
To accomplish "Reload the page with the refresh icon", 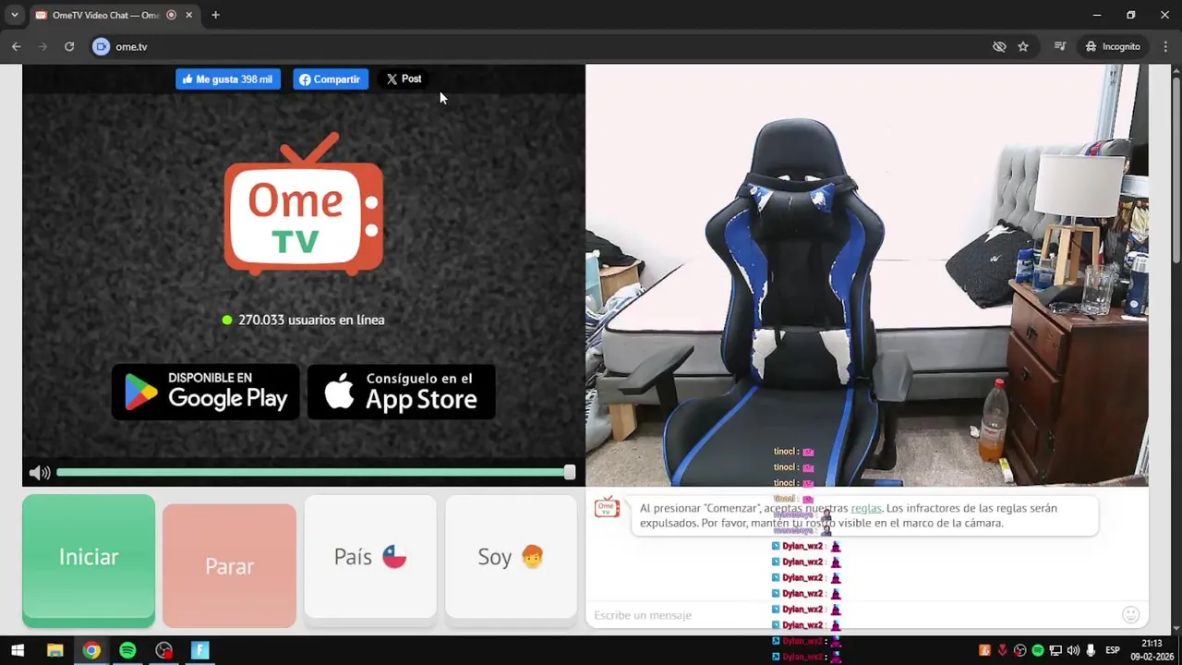I will coord(69,46).
